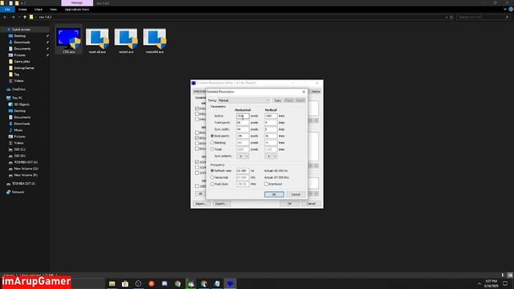This screenshot has width=514, height=289.
Task: Select the restart.exe file icon
Action: (x=126, y=40)
